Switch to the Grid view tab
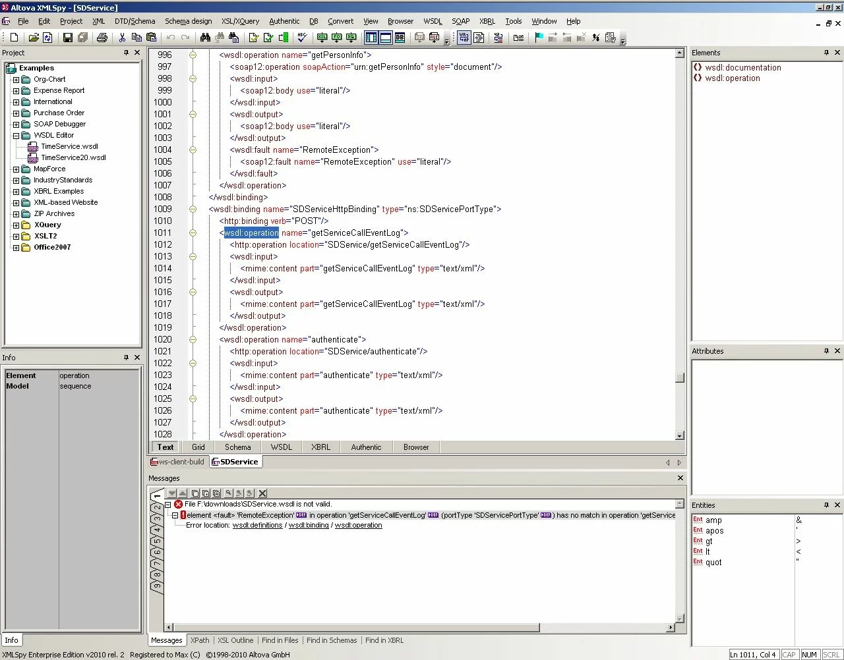This screenshot has width=844, height=660. click(198, 447)
